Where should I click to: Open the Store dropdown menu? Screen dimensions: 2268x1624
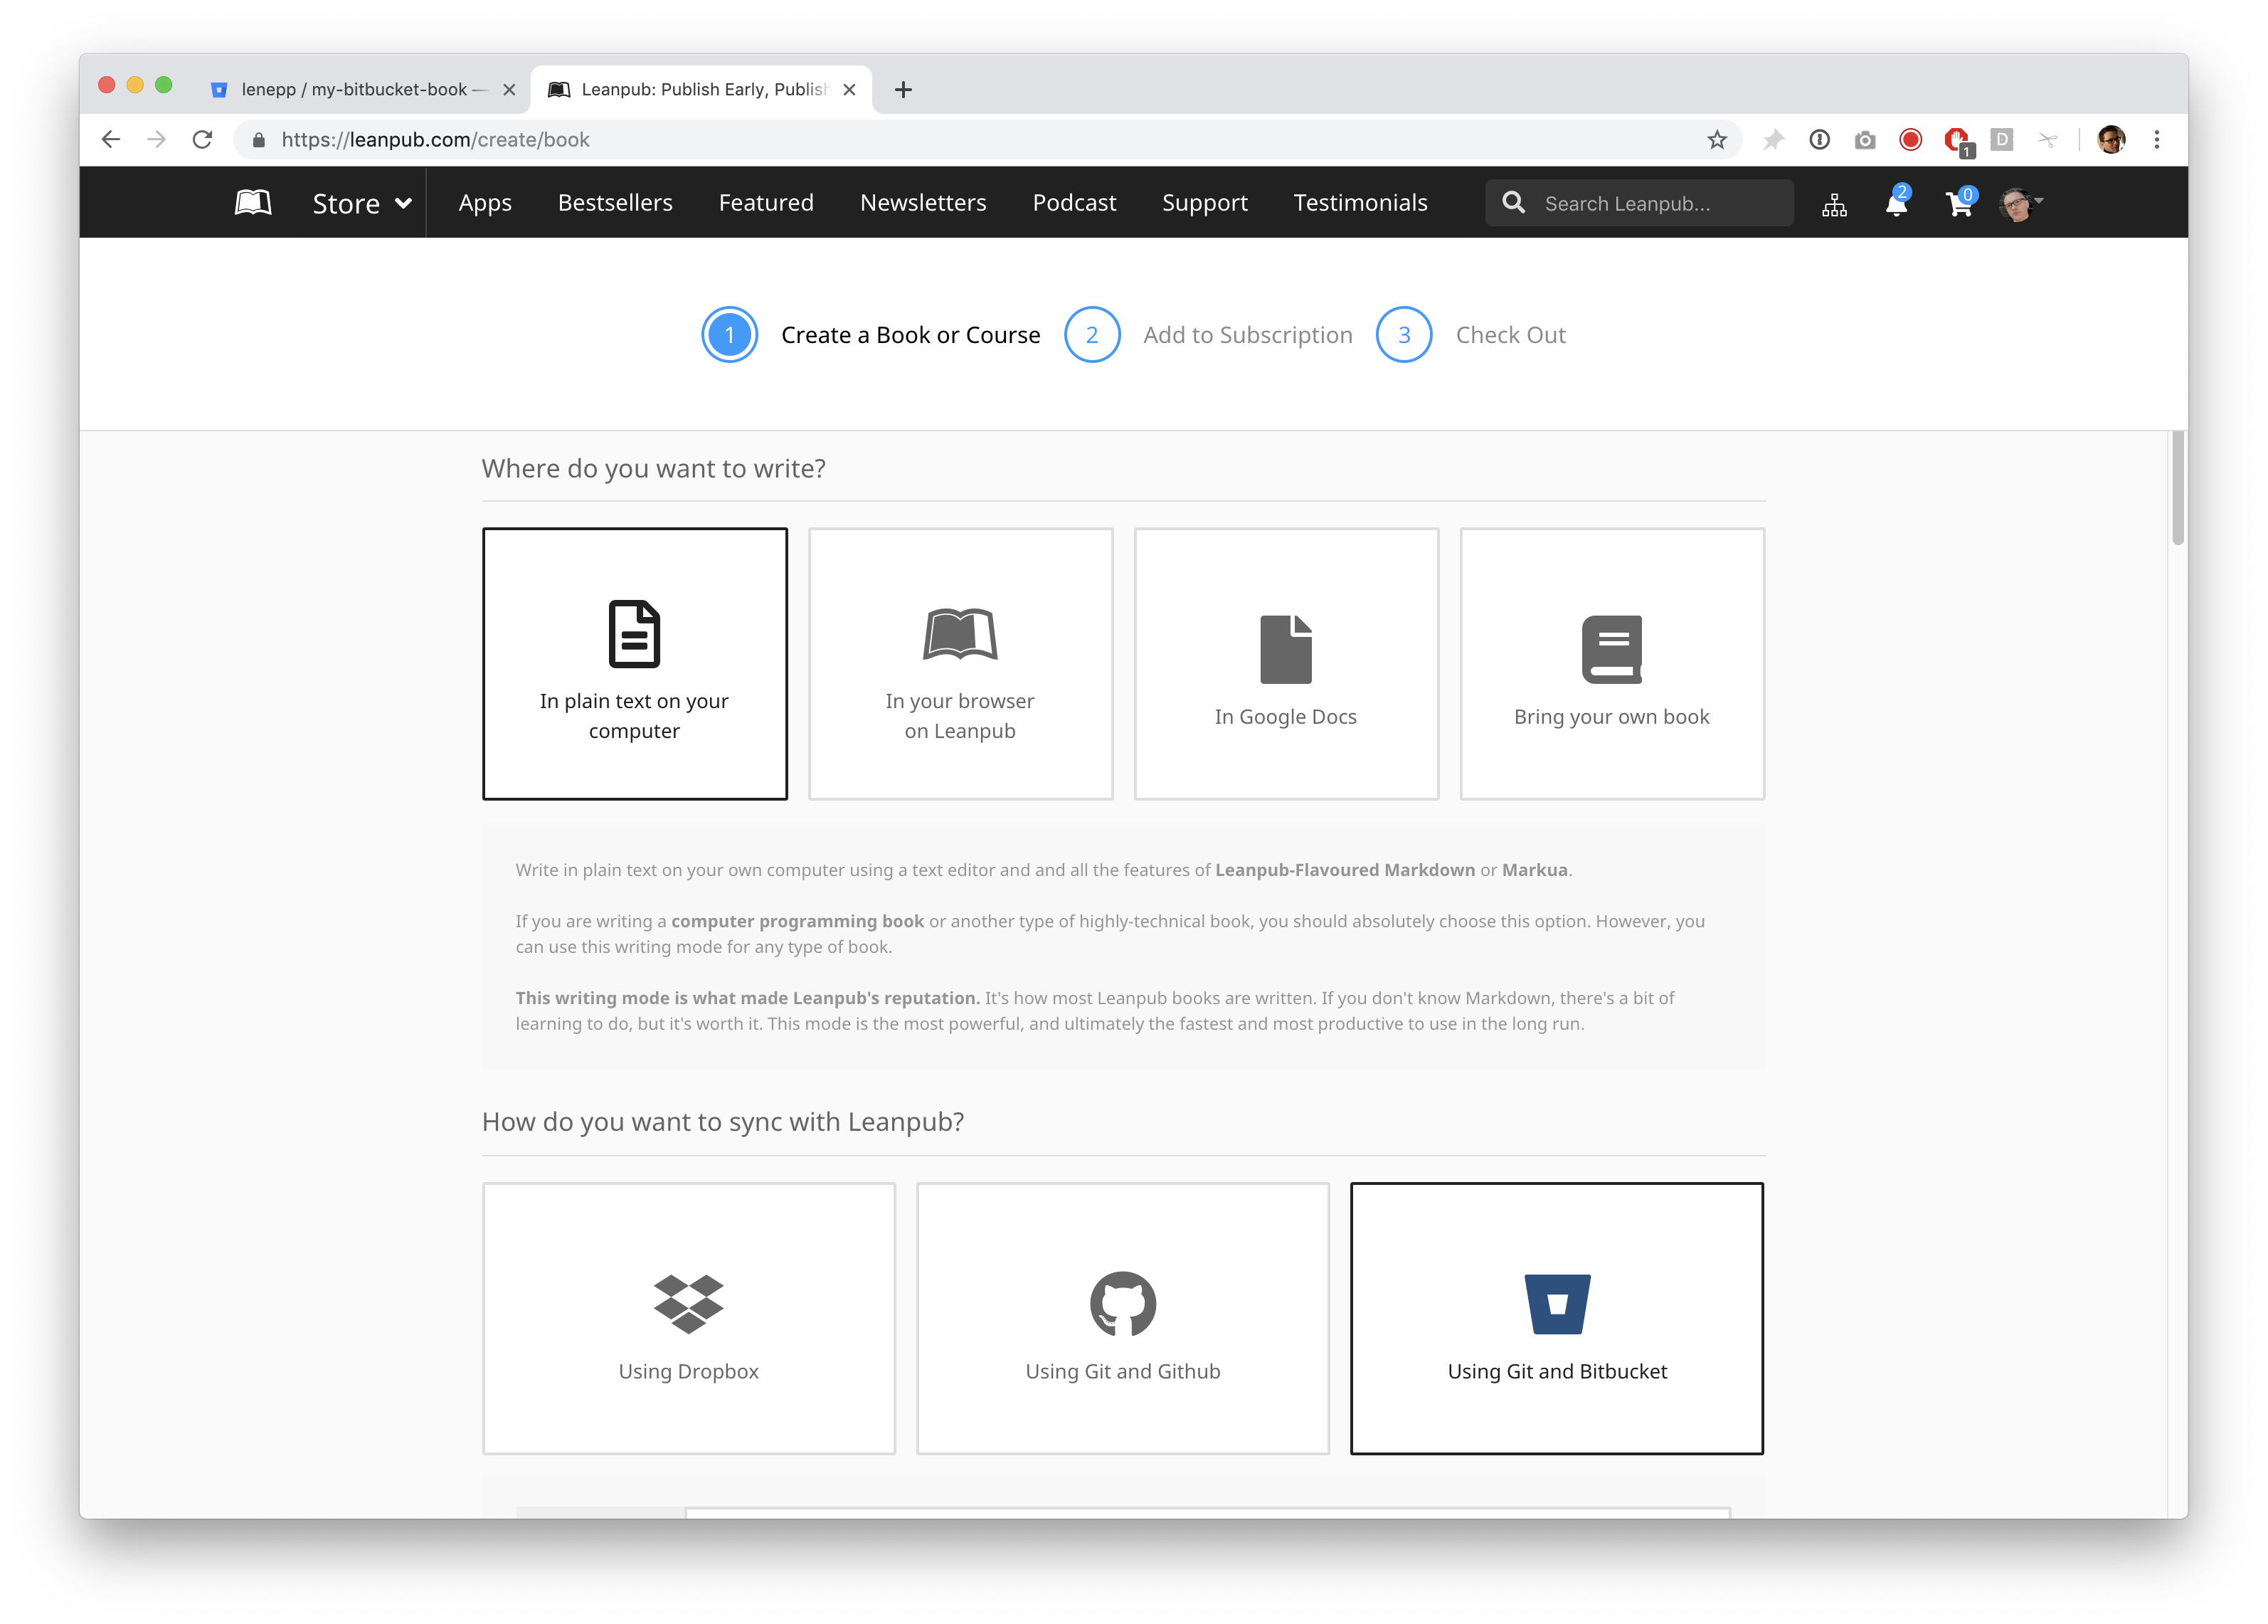[x=362, y=203]
